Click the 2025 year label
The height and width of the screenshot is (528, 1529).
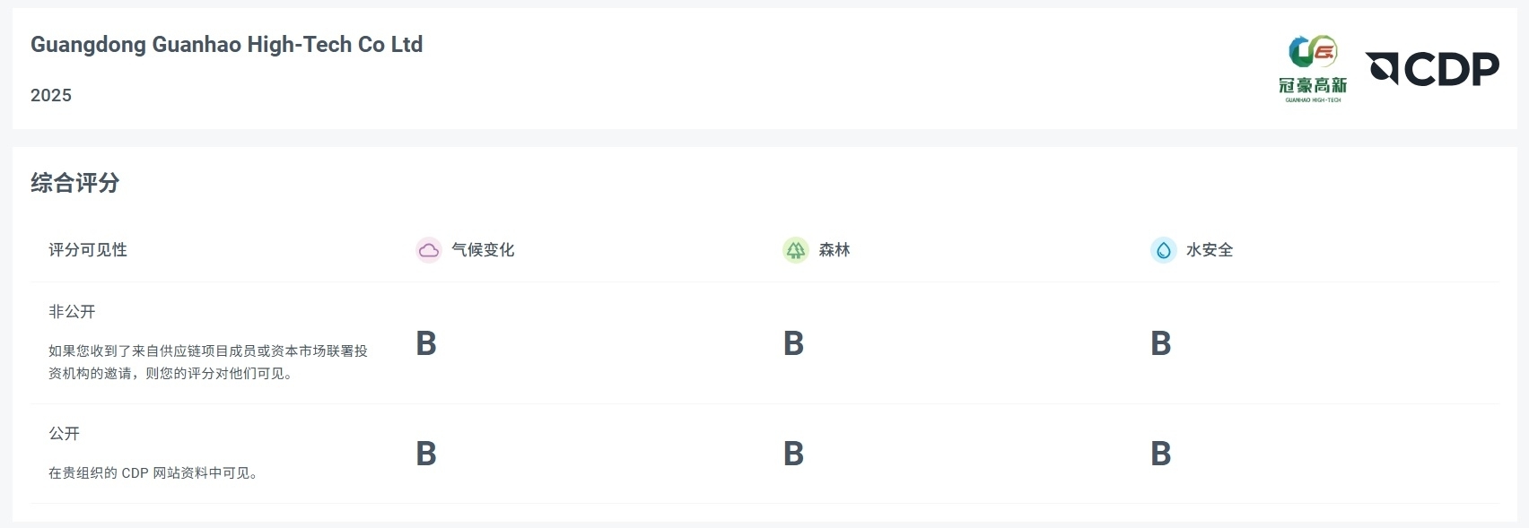point(51,96)
